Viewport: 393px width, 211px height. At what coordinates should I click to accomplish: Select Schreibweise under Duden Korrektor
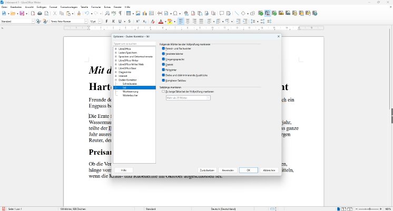[130, 84]
